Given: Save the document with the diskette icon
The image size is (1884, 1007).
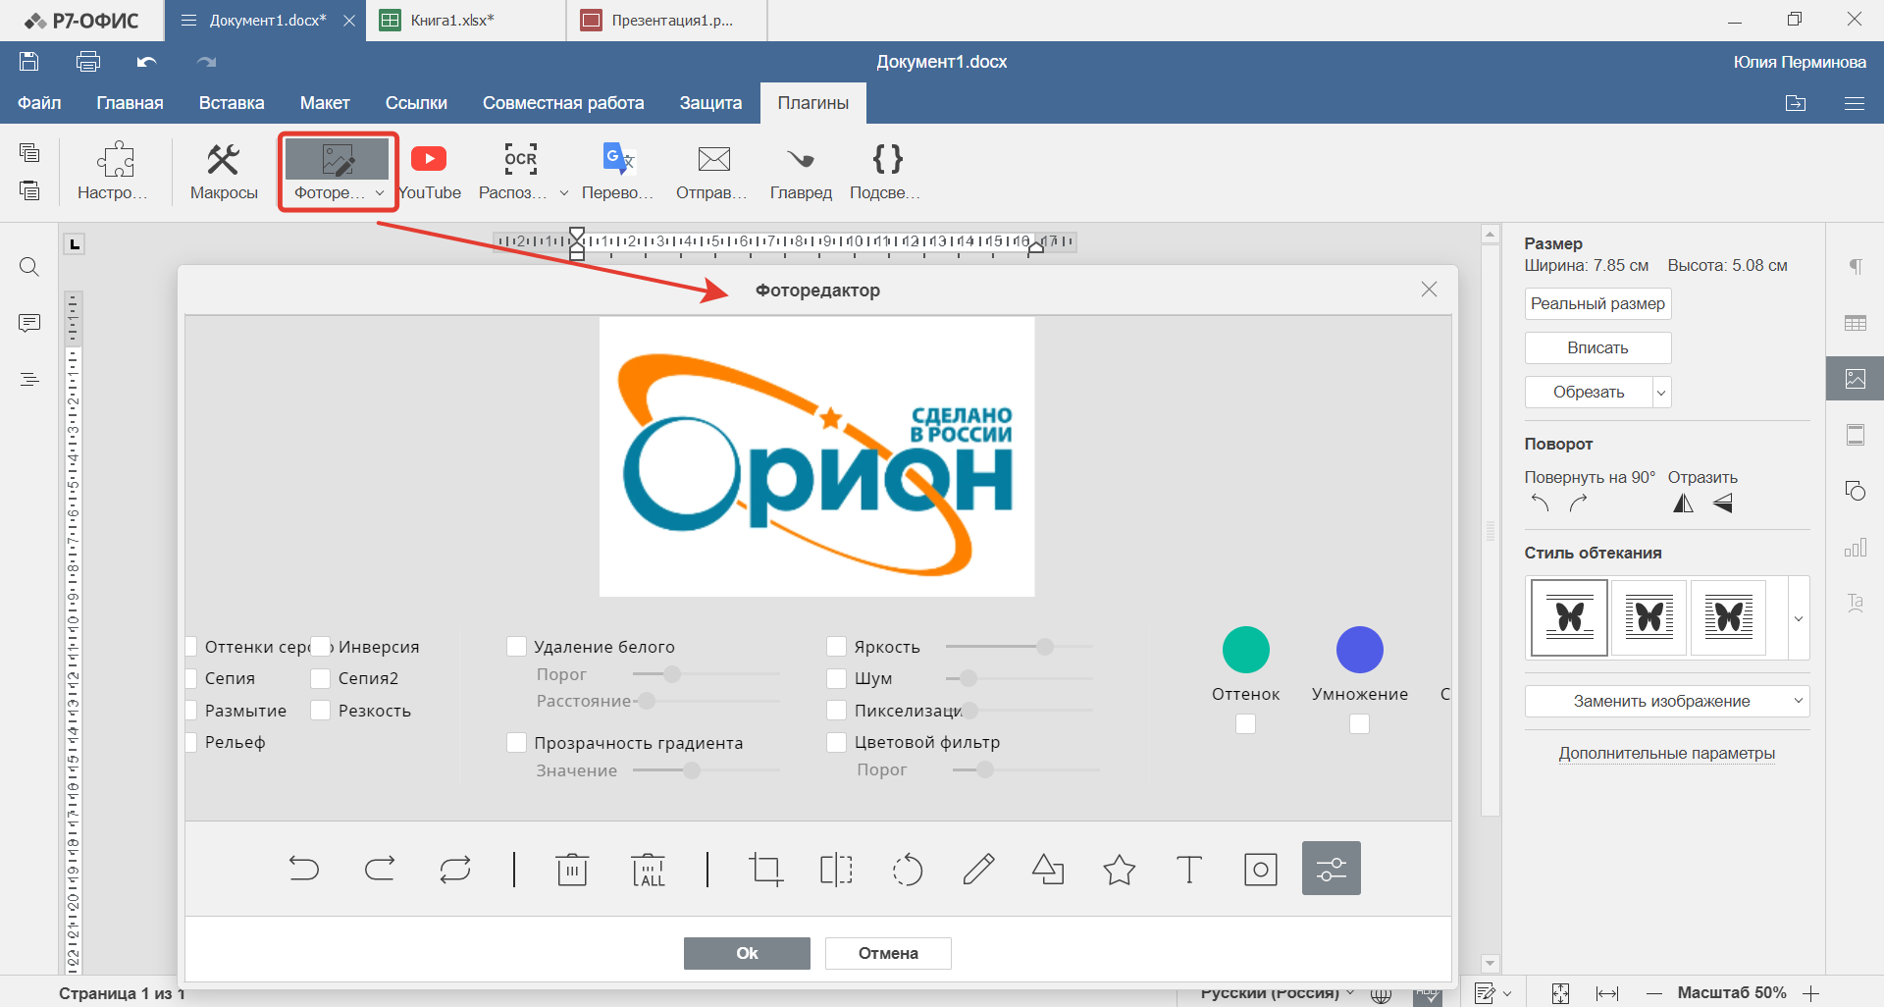Looking at the screenshot, I should tap(29, 62).
